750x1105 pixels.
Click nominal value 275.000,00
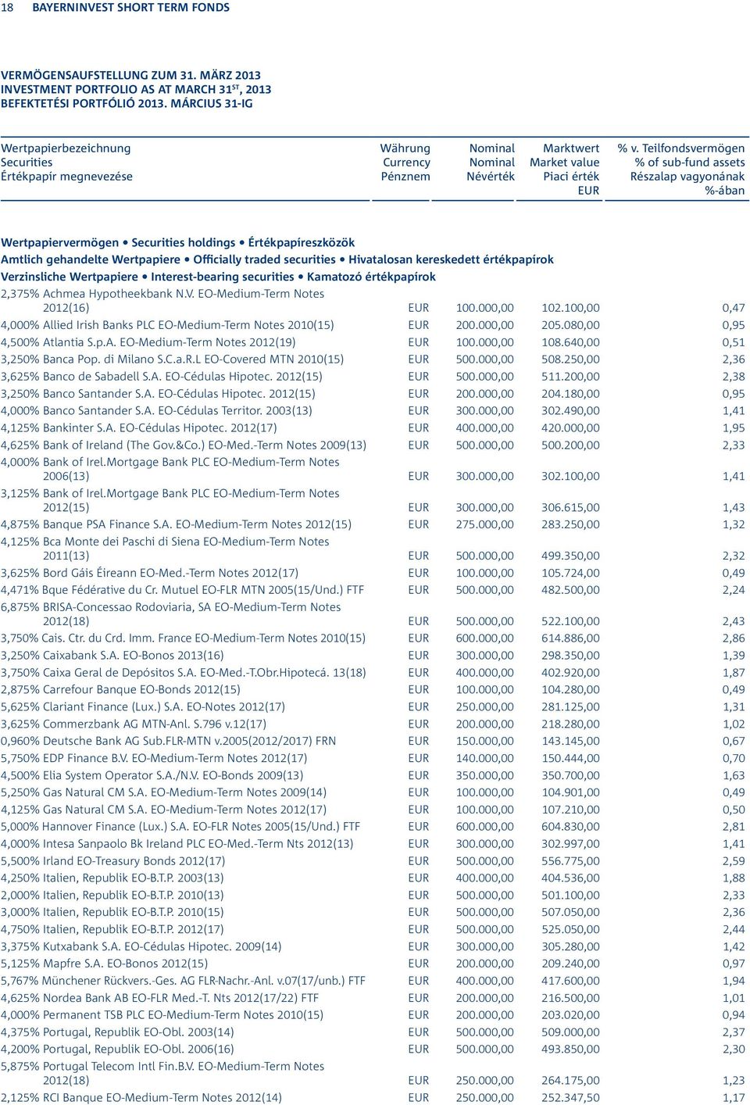point(485,524)
